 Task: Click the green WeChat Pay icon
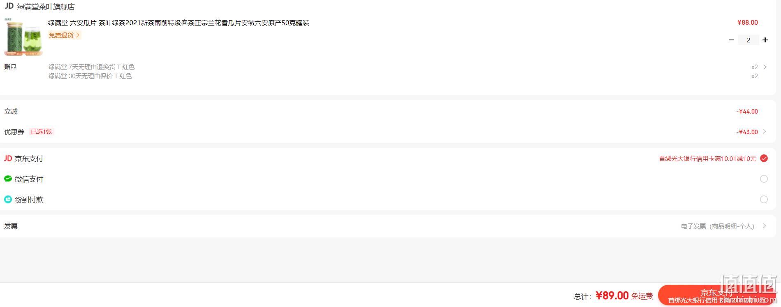pos(8,179)
